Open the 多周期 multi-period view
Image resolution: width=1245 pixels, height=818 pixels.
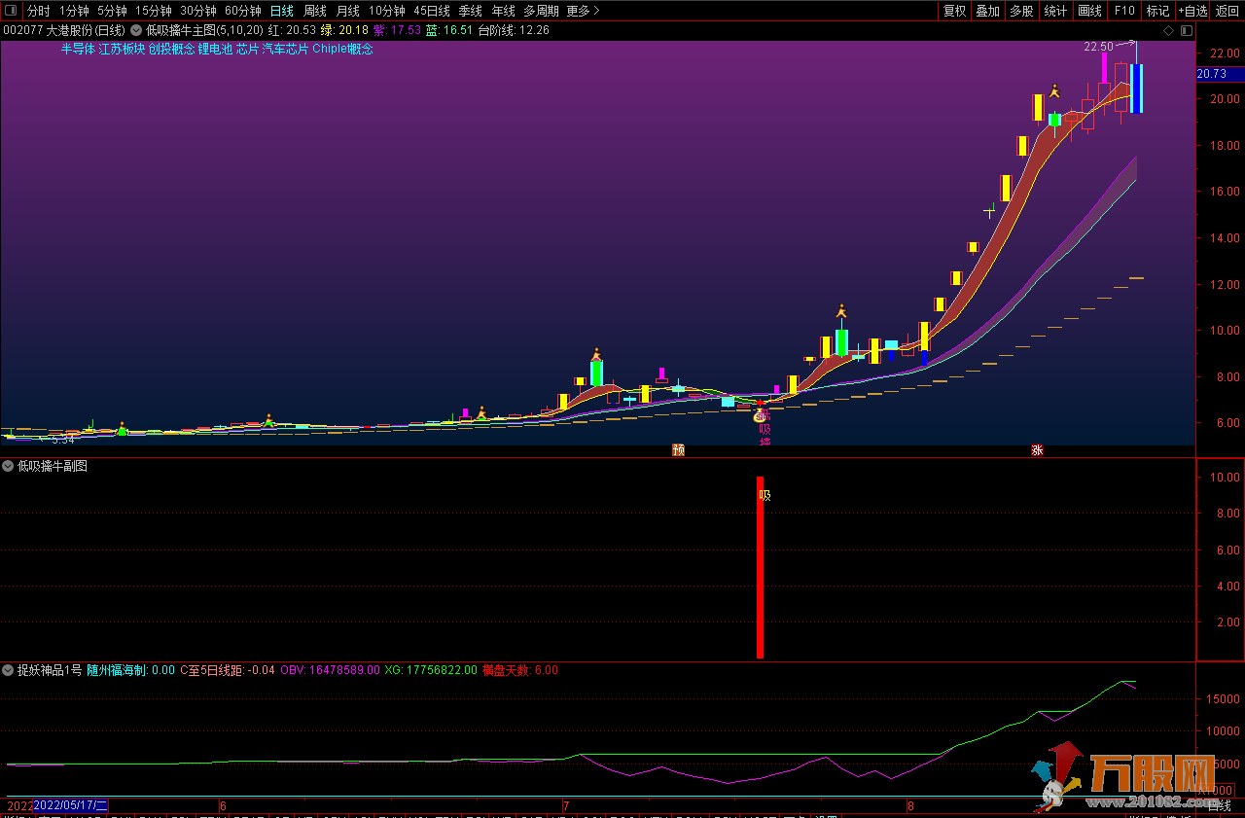point(541,11)
